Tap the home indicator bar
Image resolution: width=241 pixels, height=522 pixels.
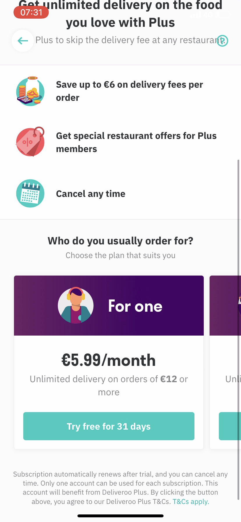120,515
